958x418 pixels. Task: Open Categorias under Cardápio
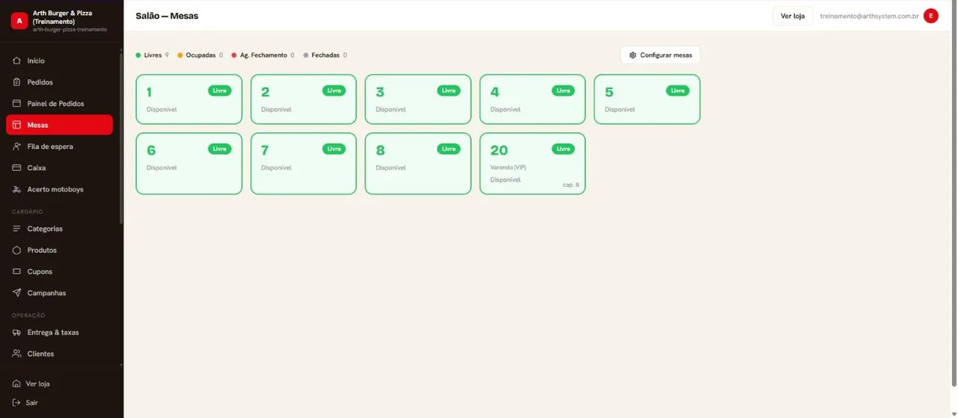click(x=59, y=228)
